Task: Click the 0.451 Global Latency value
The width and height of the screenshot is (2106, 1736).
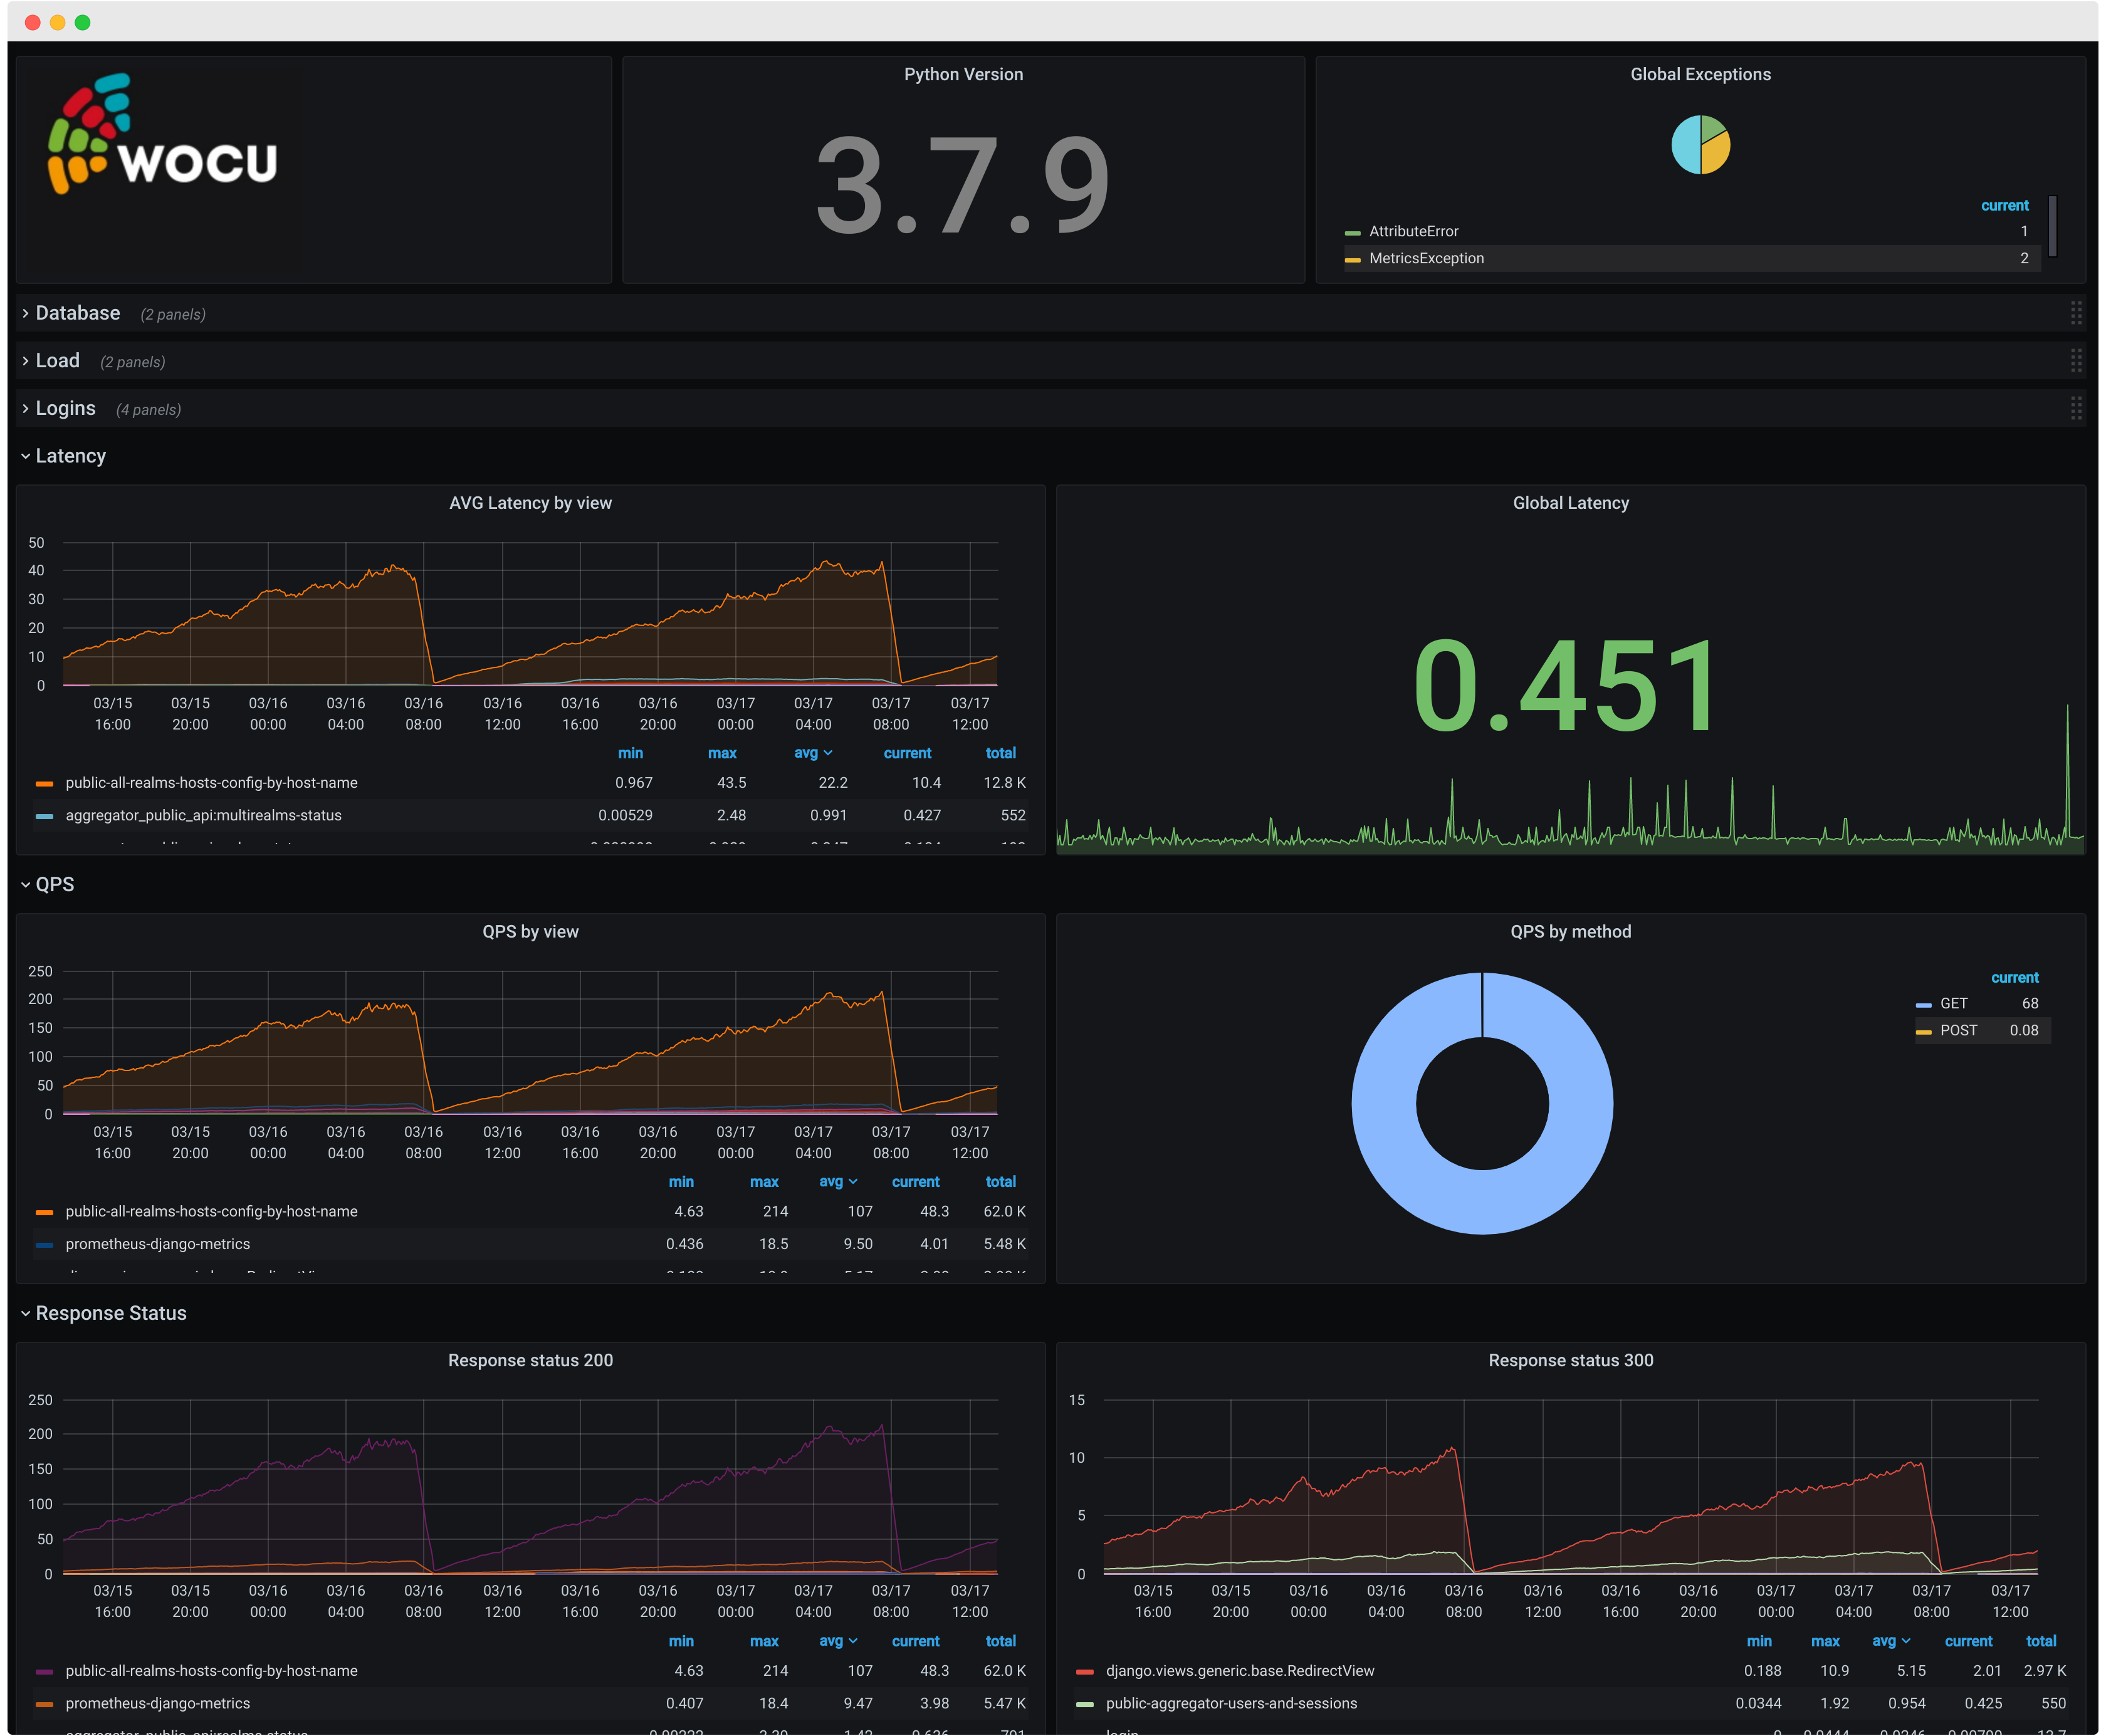Action: (x=1566, y=686)
